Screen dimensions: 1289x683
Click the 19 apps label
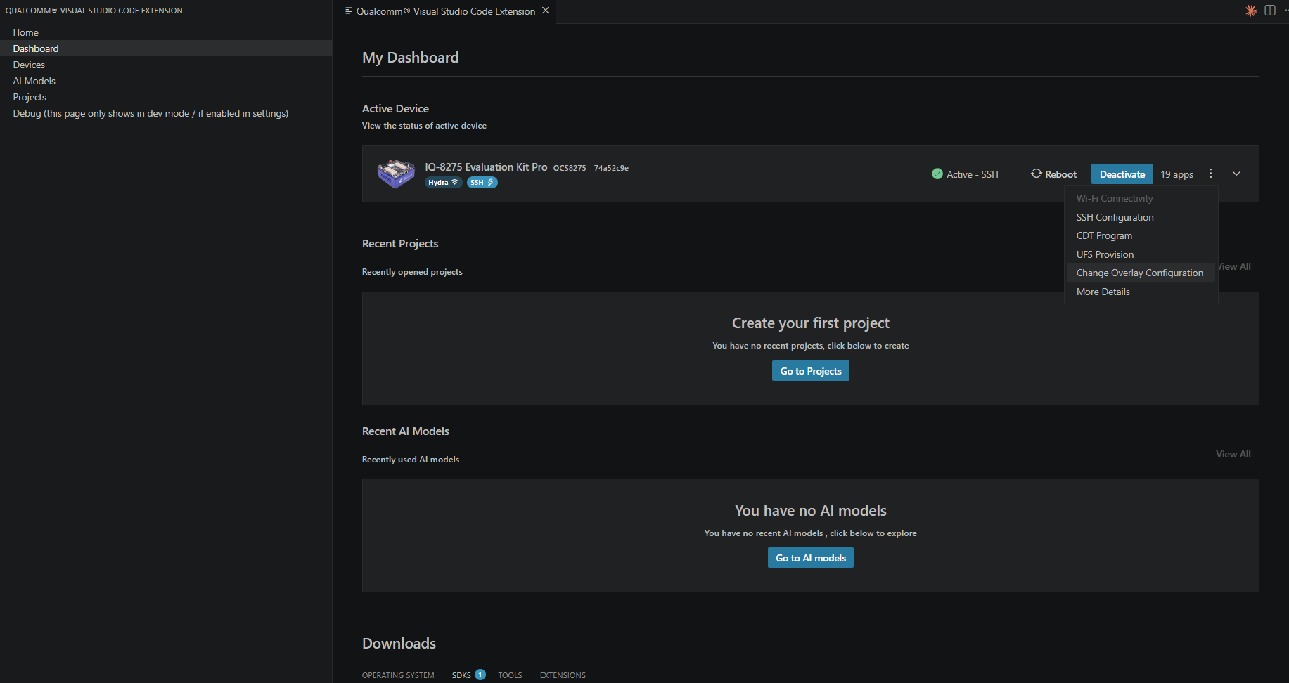pos(1176,174)
